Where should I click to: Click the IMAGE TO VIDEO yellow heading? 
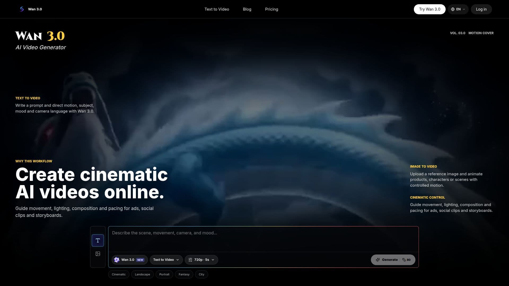[423, 167]
